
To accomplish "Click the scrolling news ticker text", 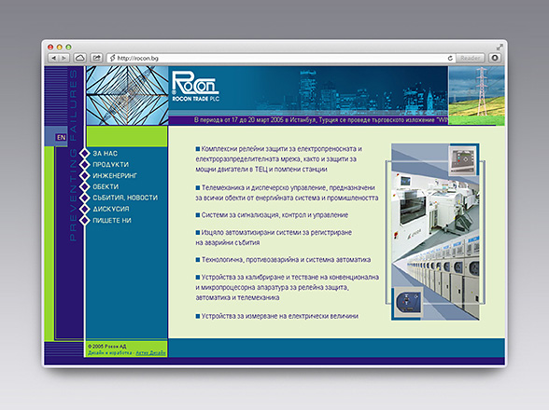I will click(x=321, y=120).
